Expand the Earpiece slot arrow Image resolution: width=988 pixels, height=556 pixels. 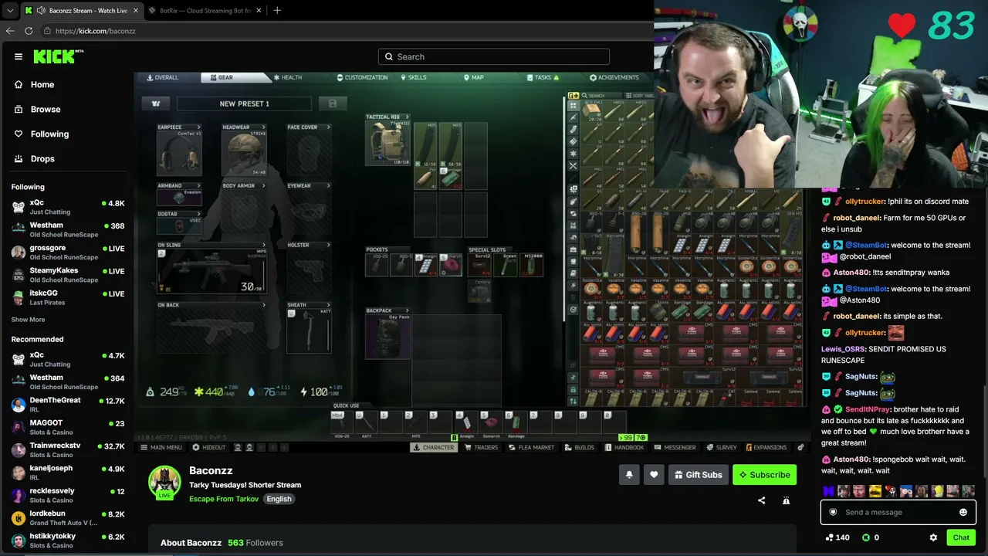(x=198, y=127)
